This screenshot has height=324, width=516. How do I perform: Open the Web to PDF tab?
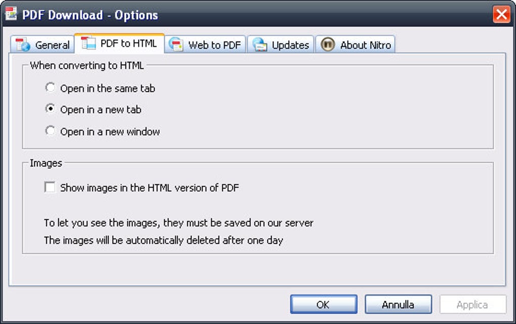(x=214, y=45)
